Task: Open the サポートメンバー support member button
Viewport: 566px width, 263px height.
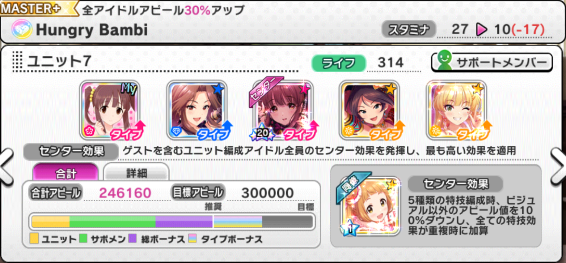Action: pyautogui.click(x=491, y=62)
